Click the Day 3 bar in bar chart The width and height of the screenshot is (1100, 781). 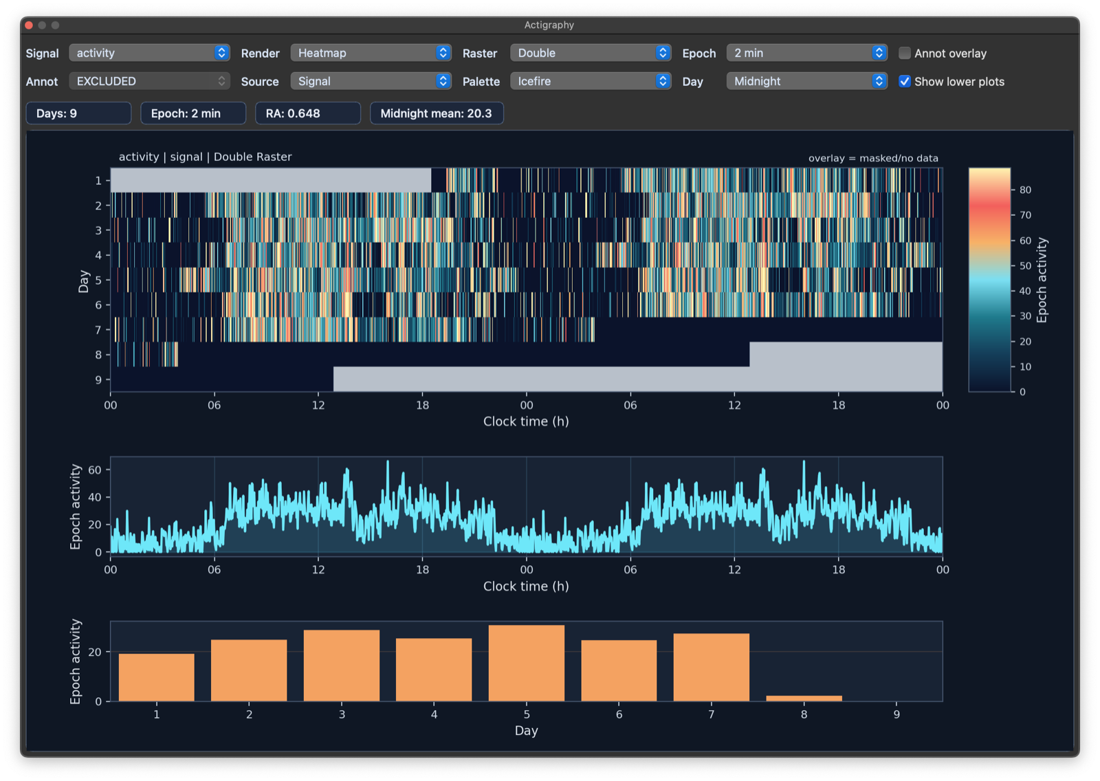click(342, 665)
